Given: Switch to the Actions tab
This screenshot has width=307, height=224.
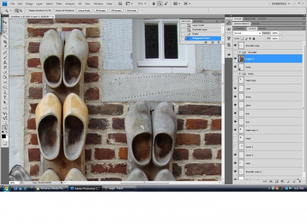Looking at the screenshot, I should 198,21.
